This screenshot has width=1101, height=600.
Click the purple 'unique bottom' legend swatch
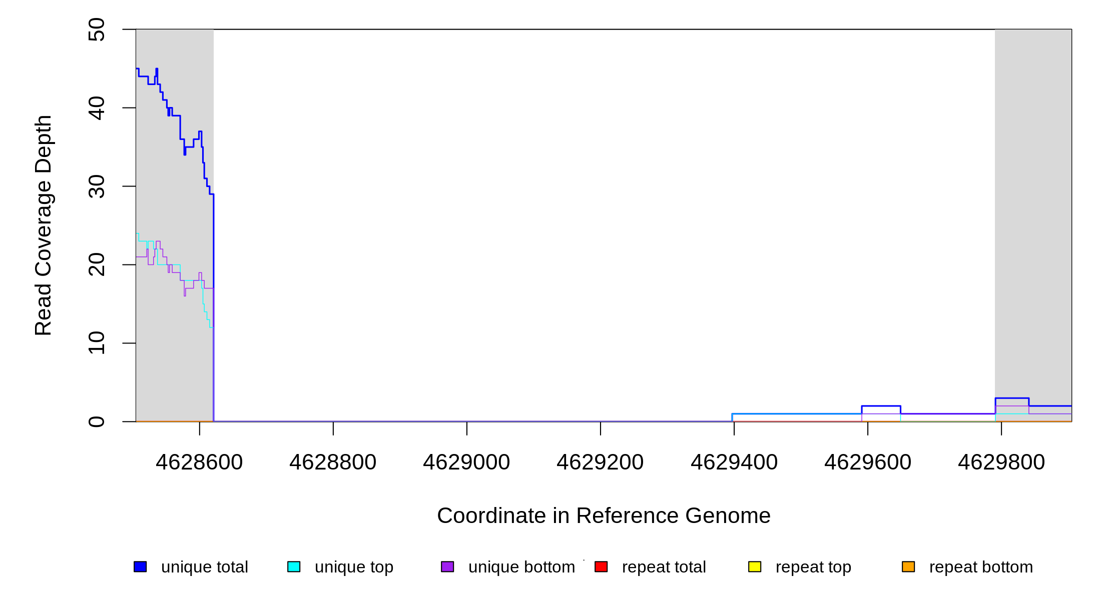pos(447,566)
